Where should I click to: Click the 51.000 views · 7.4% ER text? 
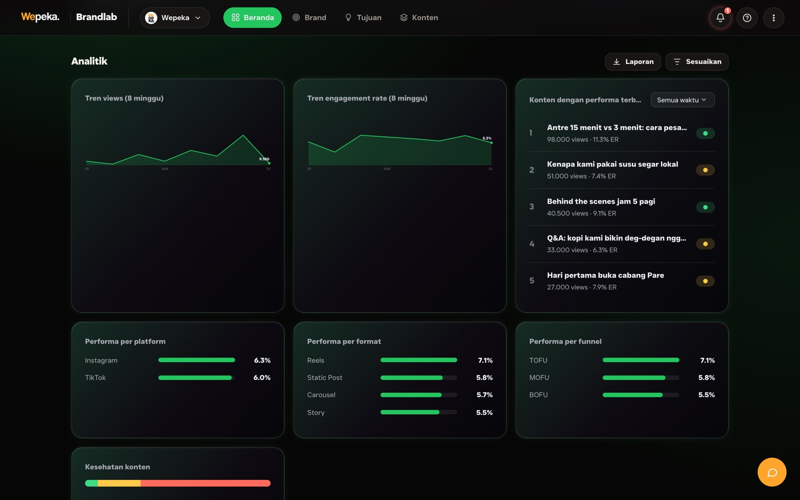tap(581, 176)
